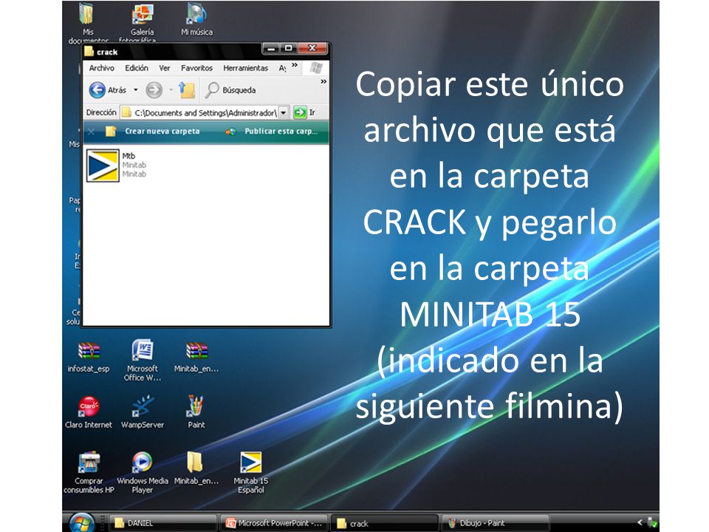
Task: Click the Atrás back arrow button
Action: [97, 90]
